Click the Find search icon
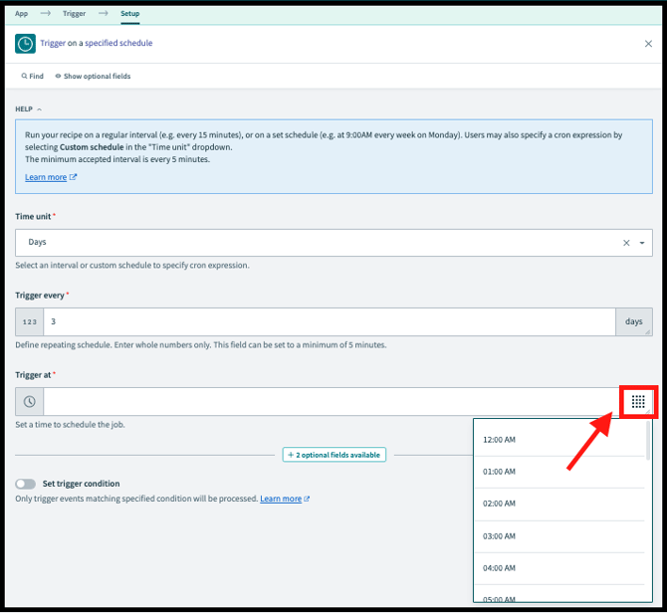 coord(24,77)
